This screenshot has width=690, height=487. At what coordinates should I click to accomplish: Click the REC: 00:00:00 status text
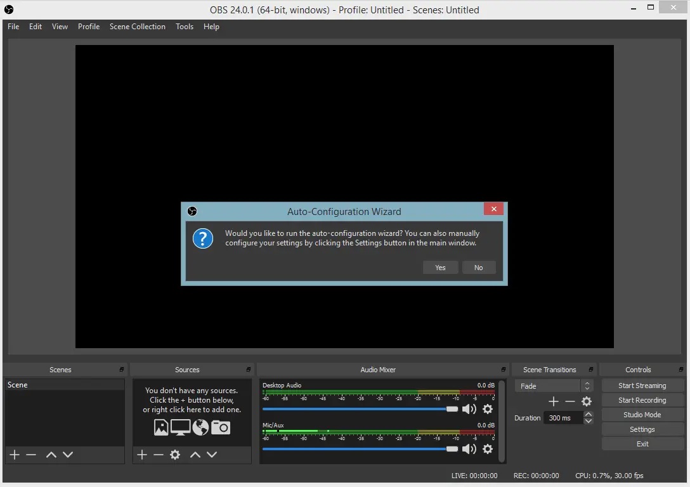536,476
